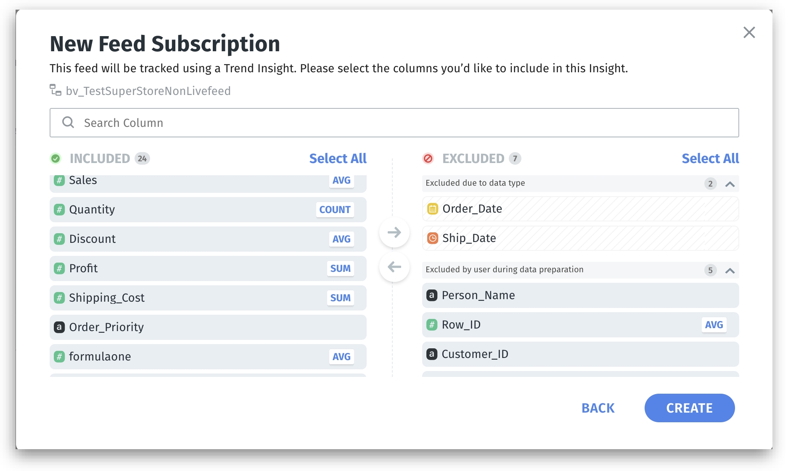Click the left arrow move-to-included icon
This screenshot has width=788, height=471.
(x=394, y=267)
